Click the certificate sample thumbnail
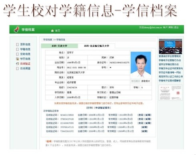 point(170,93)
